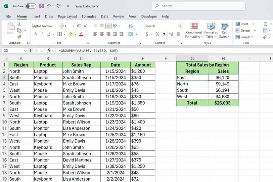
Task: Open the font size 11 dropdown
Action: pos(73,26)
